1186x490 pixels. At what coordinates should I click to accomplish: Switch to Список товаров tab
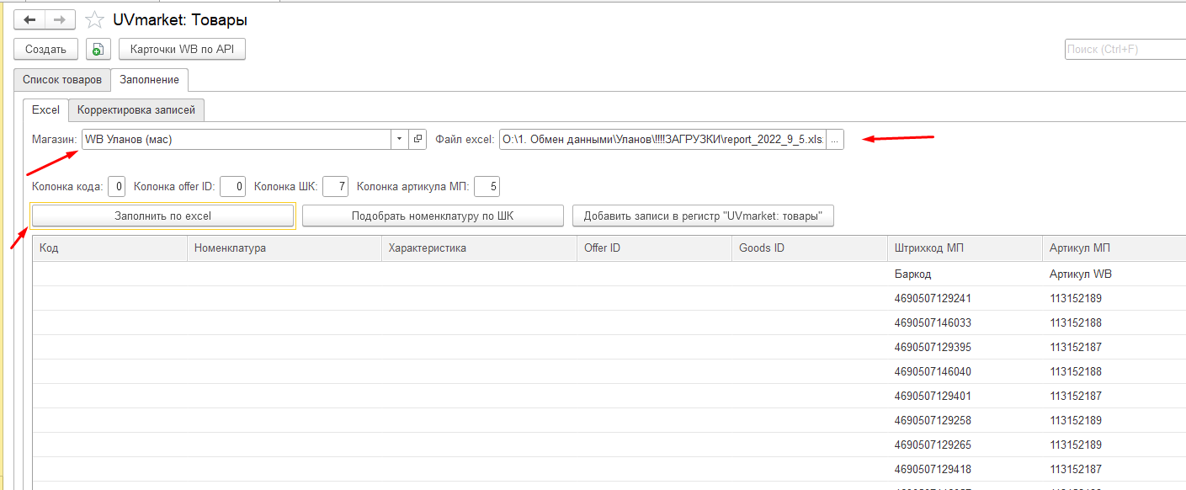tap(62, 80)
